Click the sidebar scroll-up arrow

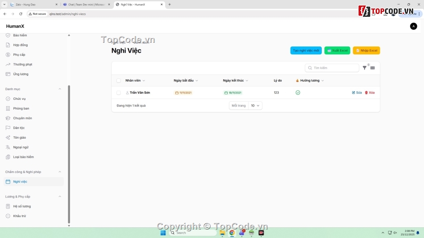tap(69, 35)
